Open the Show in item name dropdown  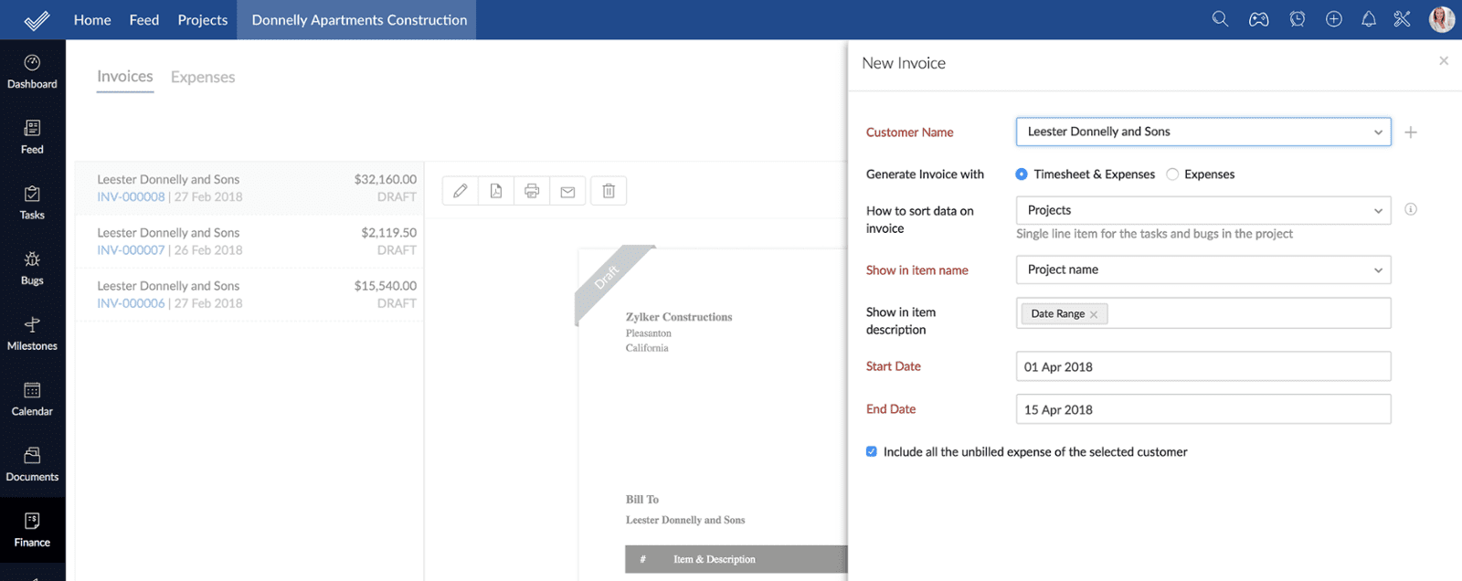tap(1203, 269)
